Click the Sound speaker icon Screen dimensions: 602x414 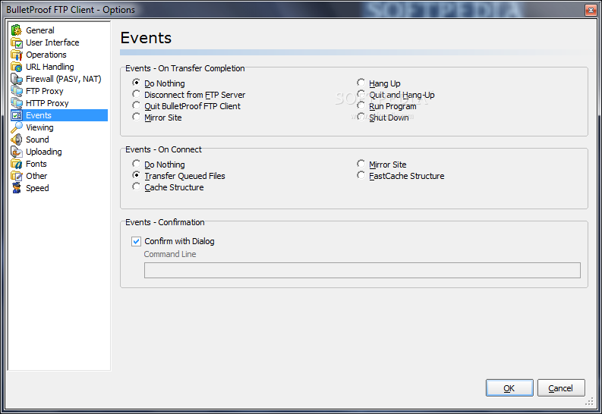[17, 140]
